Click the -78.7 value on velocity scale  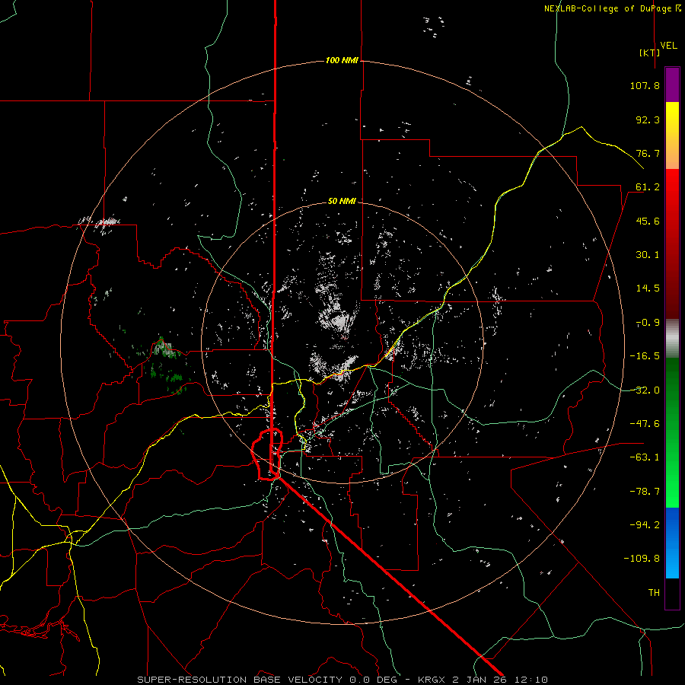click(x=645, y=492)
